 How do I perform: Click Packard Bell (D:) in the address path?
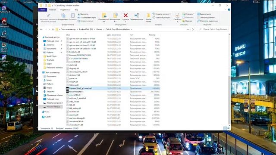(x=86, y=29)
